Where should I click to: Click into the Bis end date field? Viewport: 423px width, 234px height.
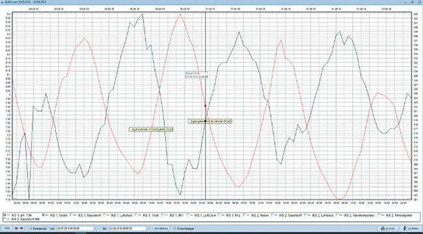(128, 228)
